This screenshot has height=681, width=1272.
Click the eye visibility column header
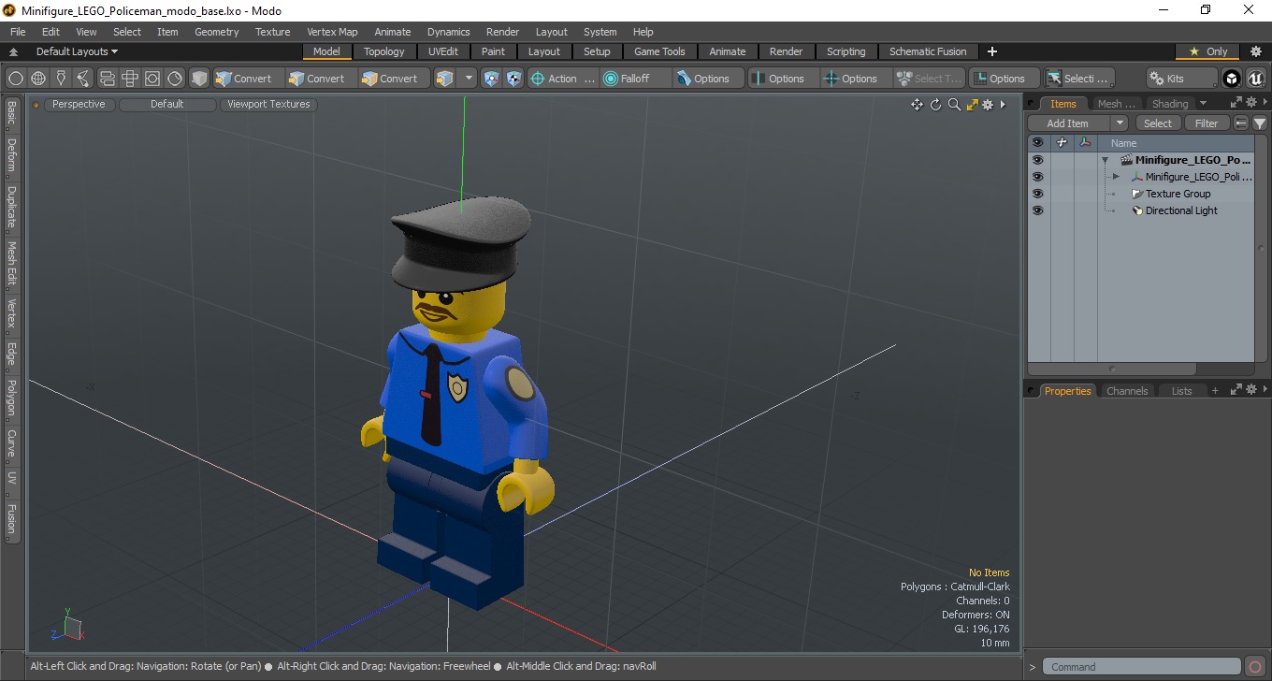click(x=1037, y=143)
